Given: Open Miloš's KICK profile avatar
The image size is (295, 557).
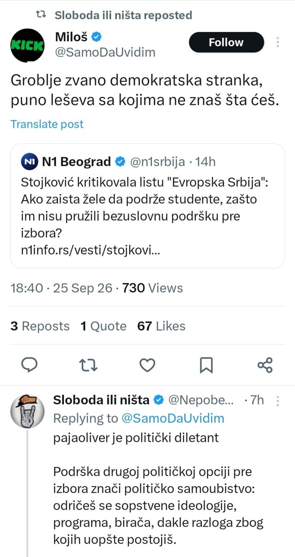Looking at the screenshot, I should coord(27,45).
